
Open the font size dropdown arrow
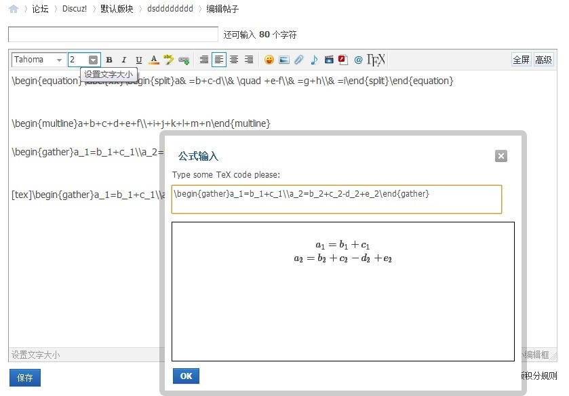[x=94, y=60]
